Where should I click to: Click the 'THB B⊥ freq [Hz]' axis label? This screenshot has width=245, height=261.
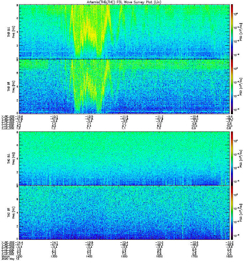coord(11,32)
